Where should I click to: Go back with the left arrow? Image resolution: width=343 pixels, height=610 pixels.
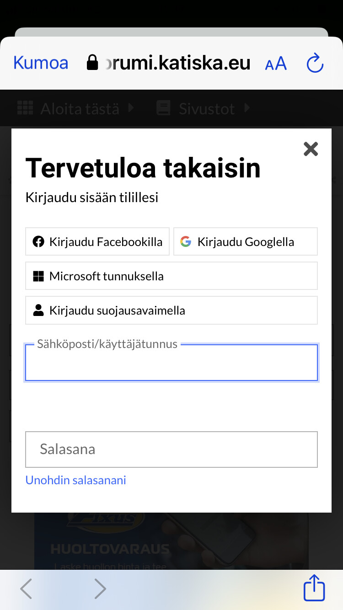27,589
